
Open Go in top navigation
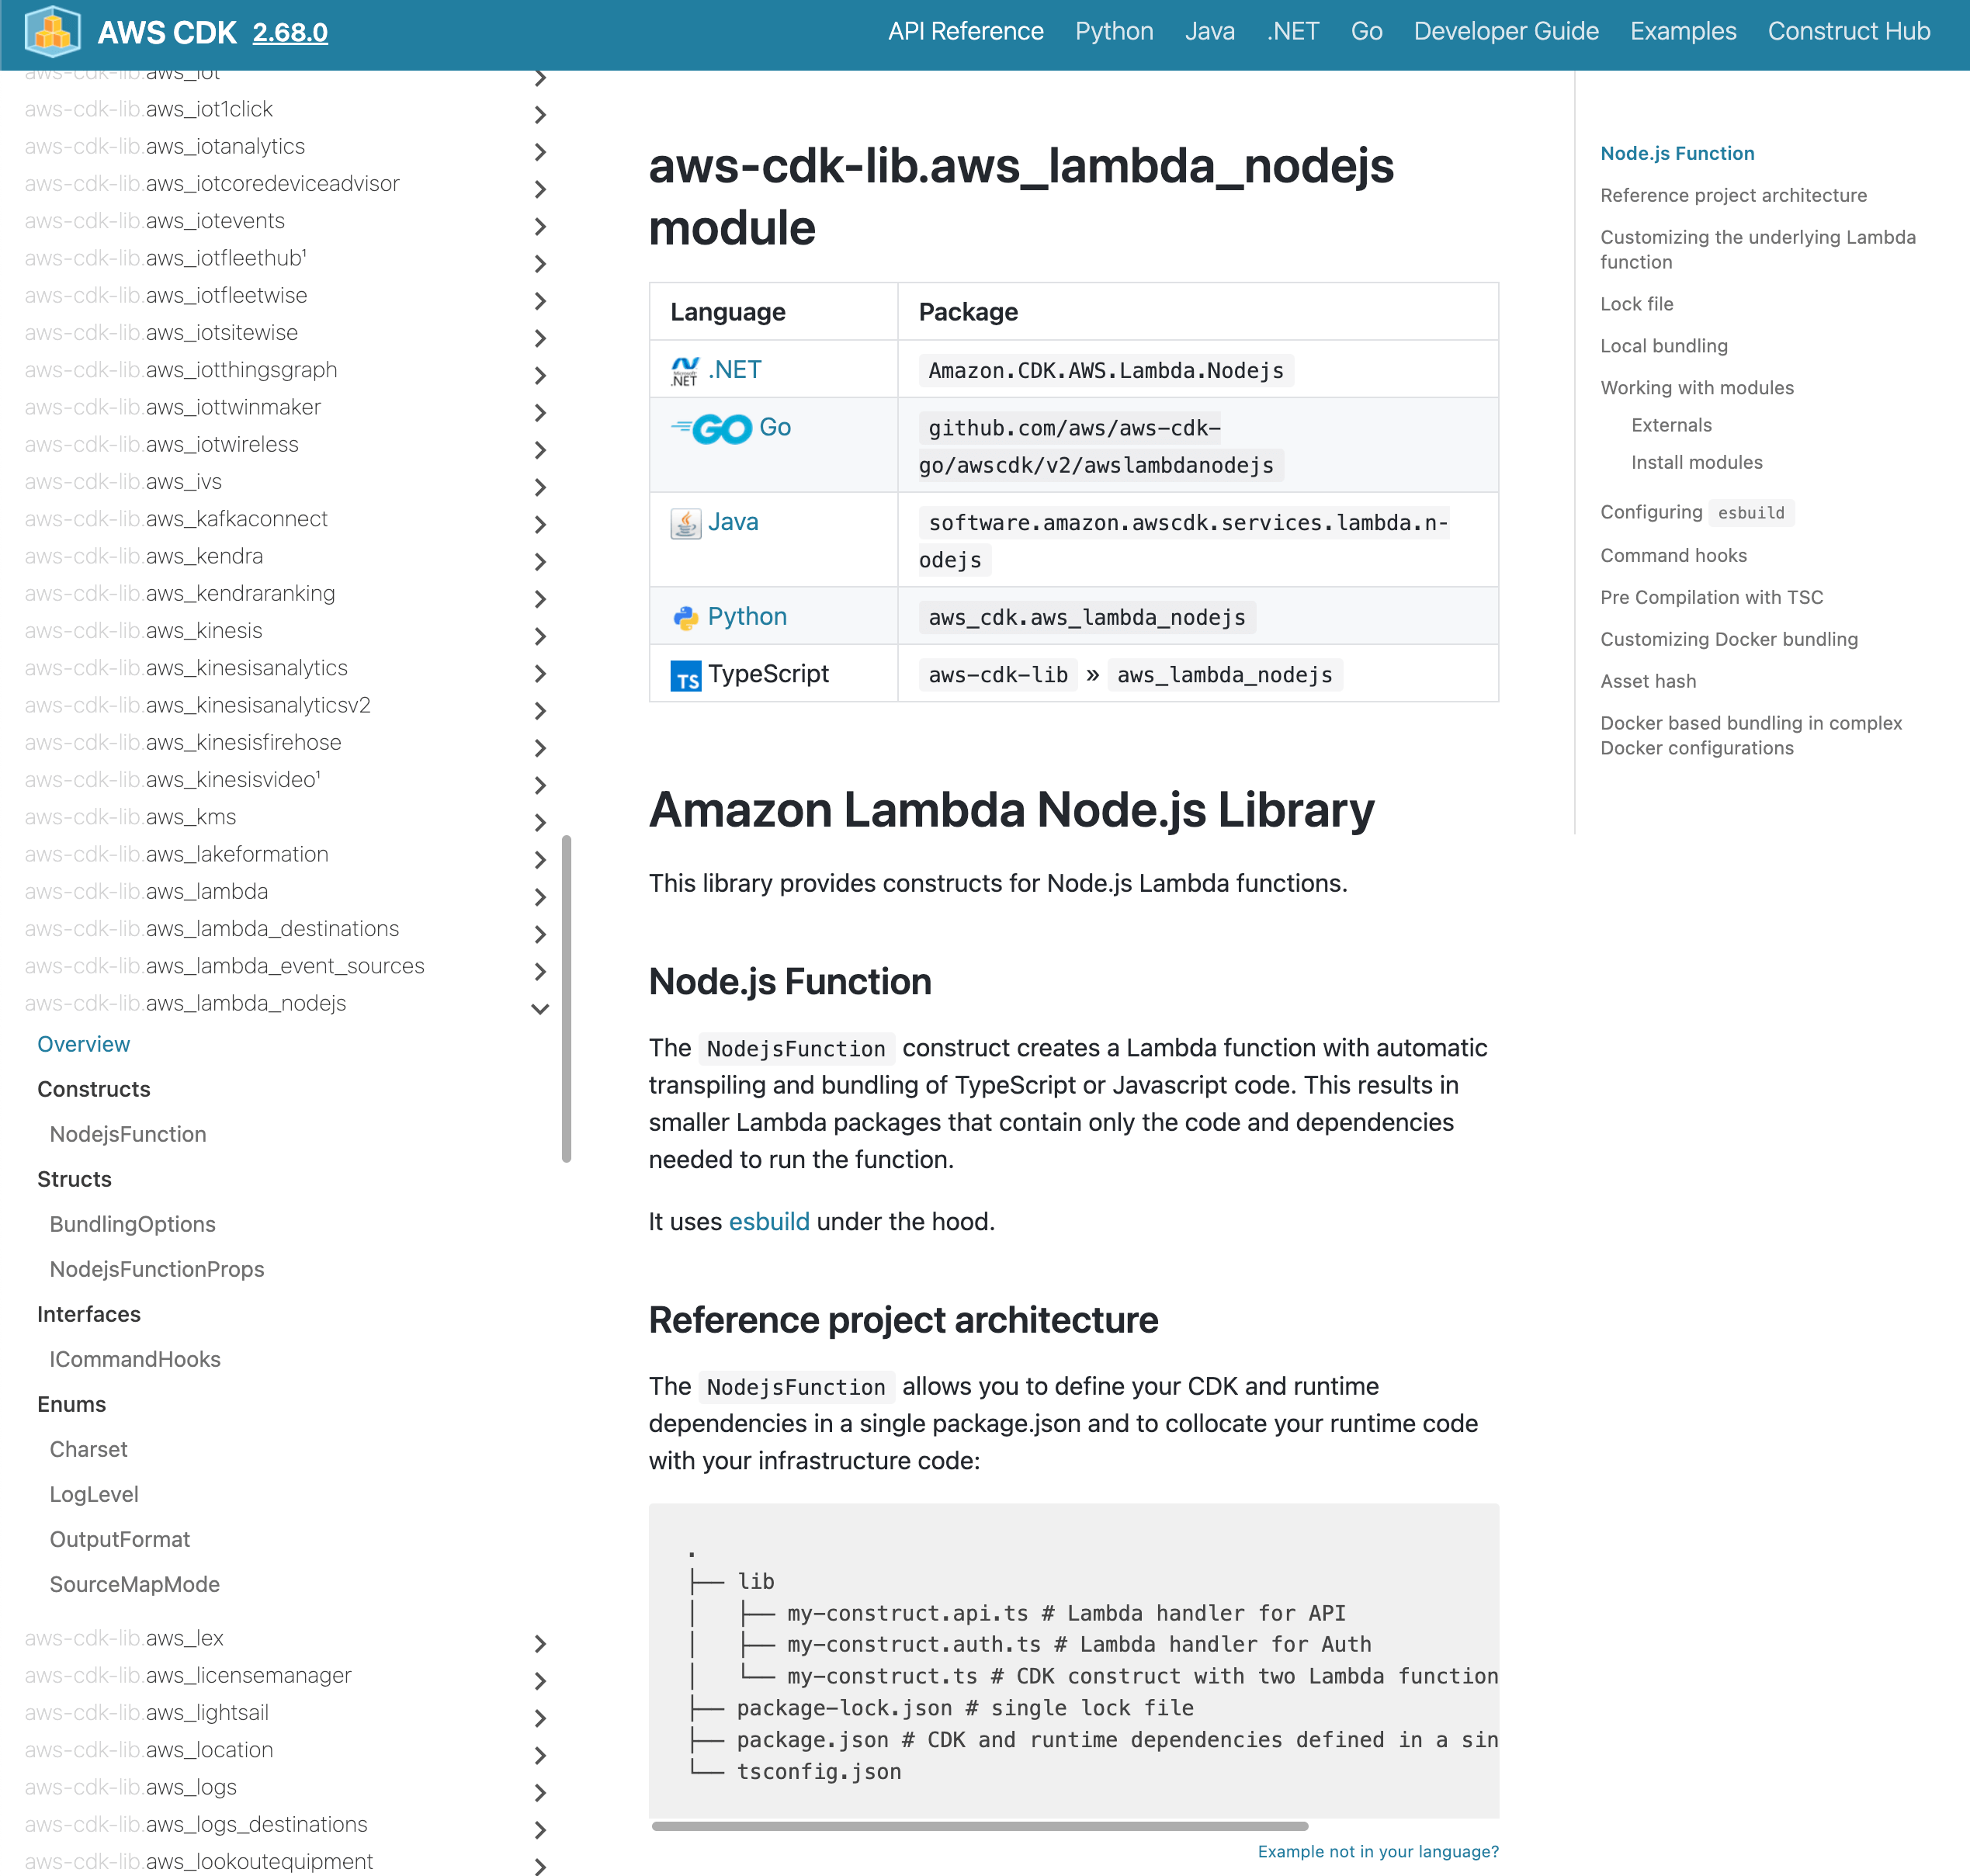pyautogui.click(x=1366, y=31)
